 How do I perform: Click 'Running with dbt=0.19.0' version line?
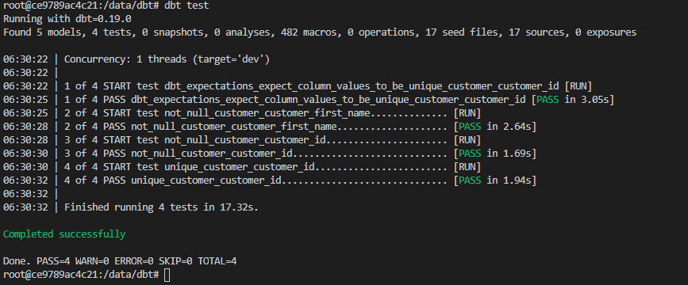click(x=67, y=19)
